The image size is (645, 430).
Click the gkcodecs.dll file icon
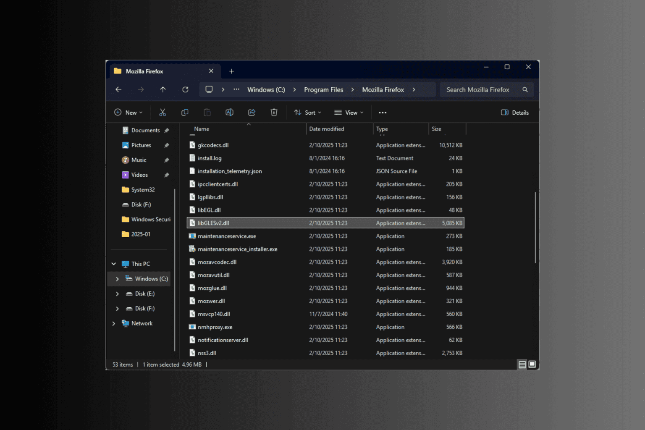point(192,145)
